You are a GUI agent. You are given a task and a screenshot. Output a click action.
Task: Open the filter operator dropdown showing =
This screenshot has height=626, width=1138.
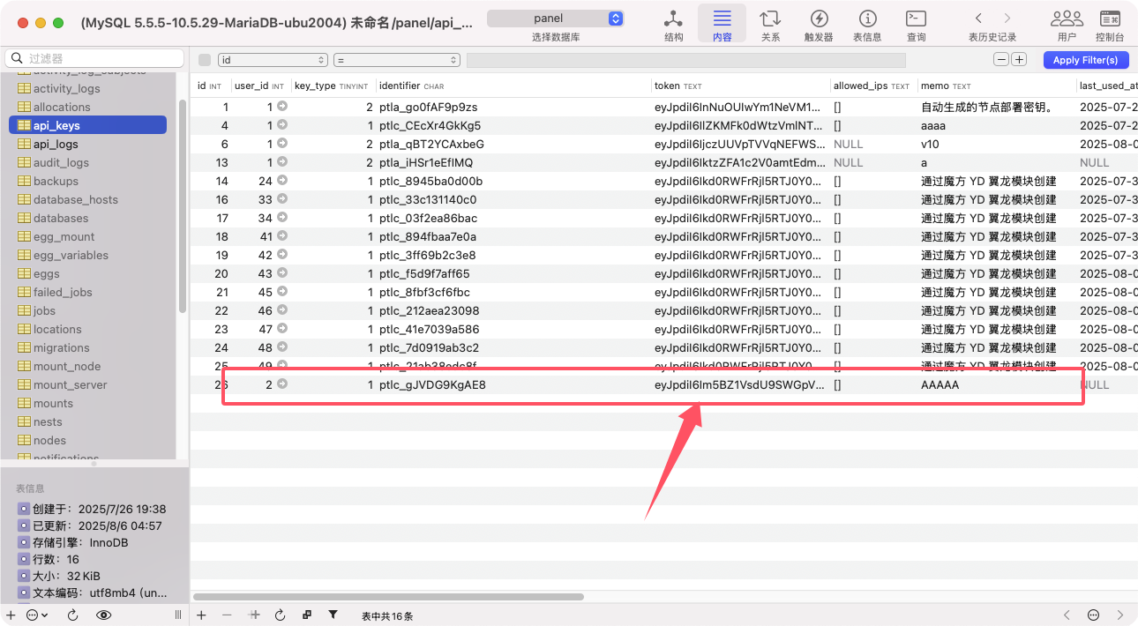point(396,60)
